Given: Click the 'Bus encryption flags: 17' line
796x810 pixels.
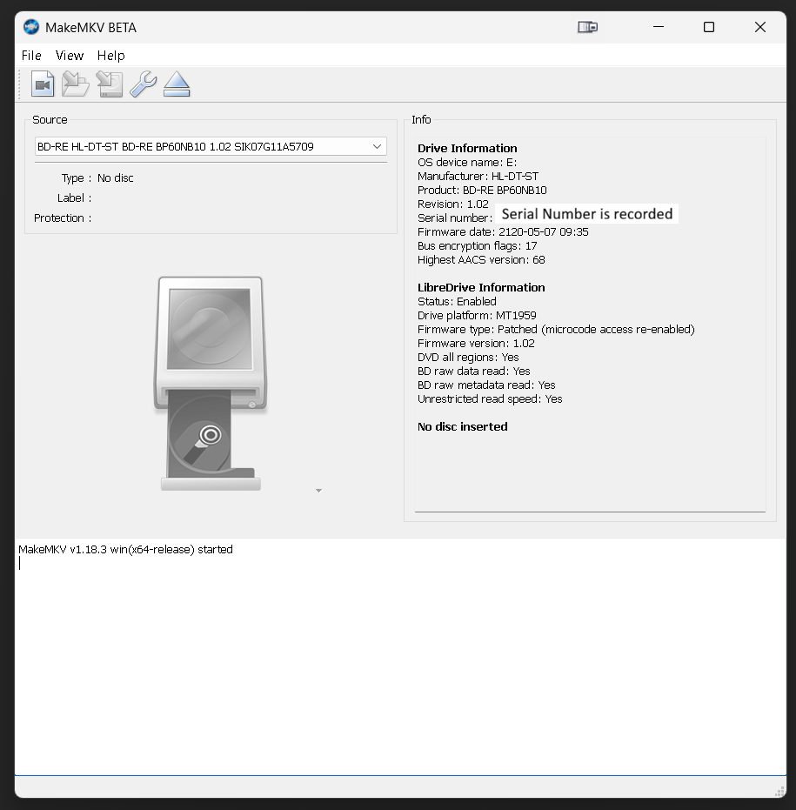Looking at the screenshot, I should 478,246.
